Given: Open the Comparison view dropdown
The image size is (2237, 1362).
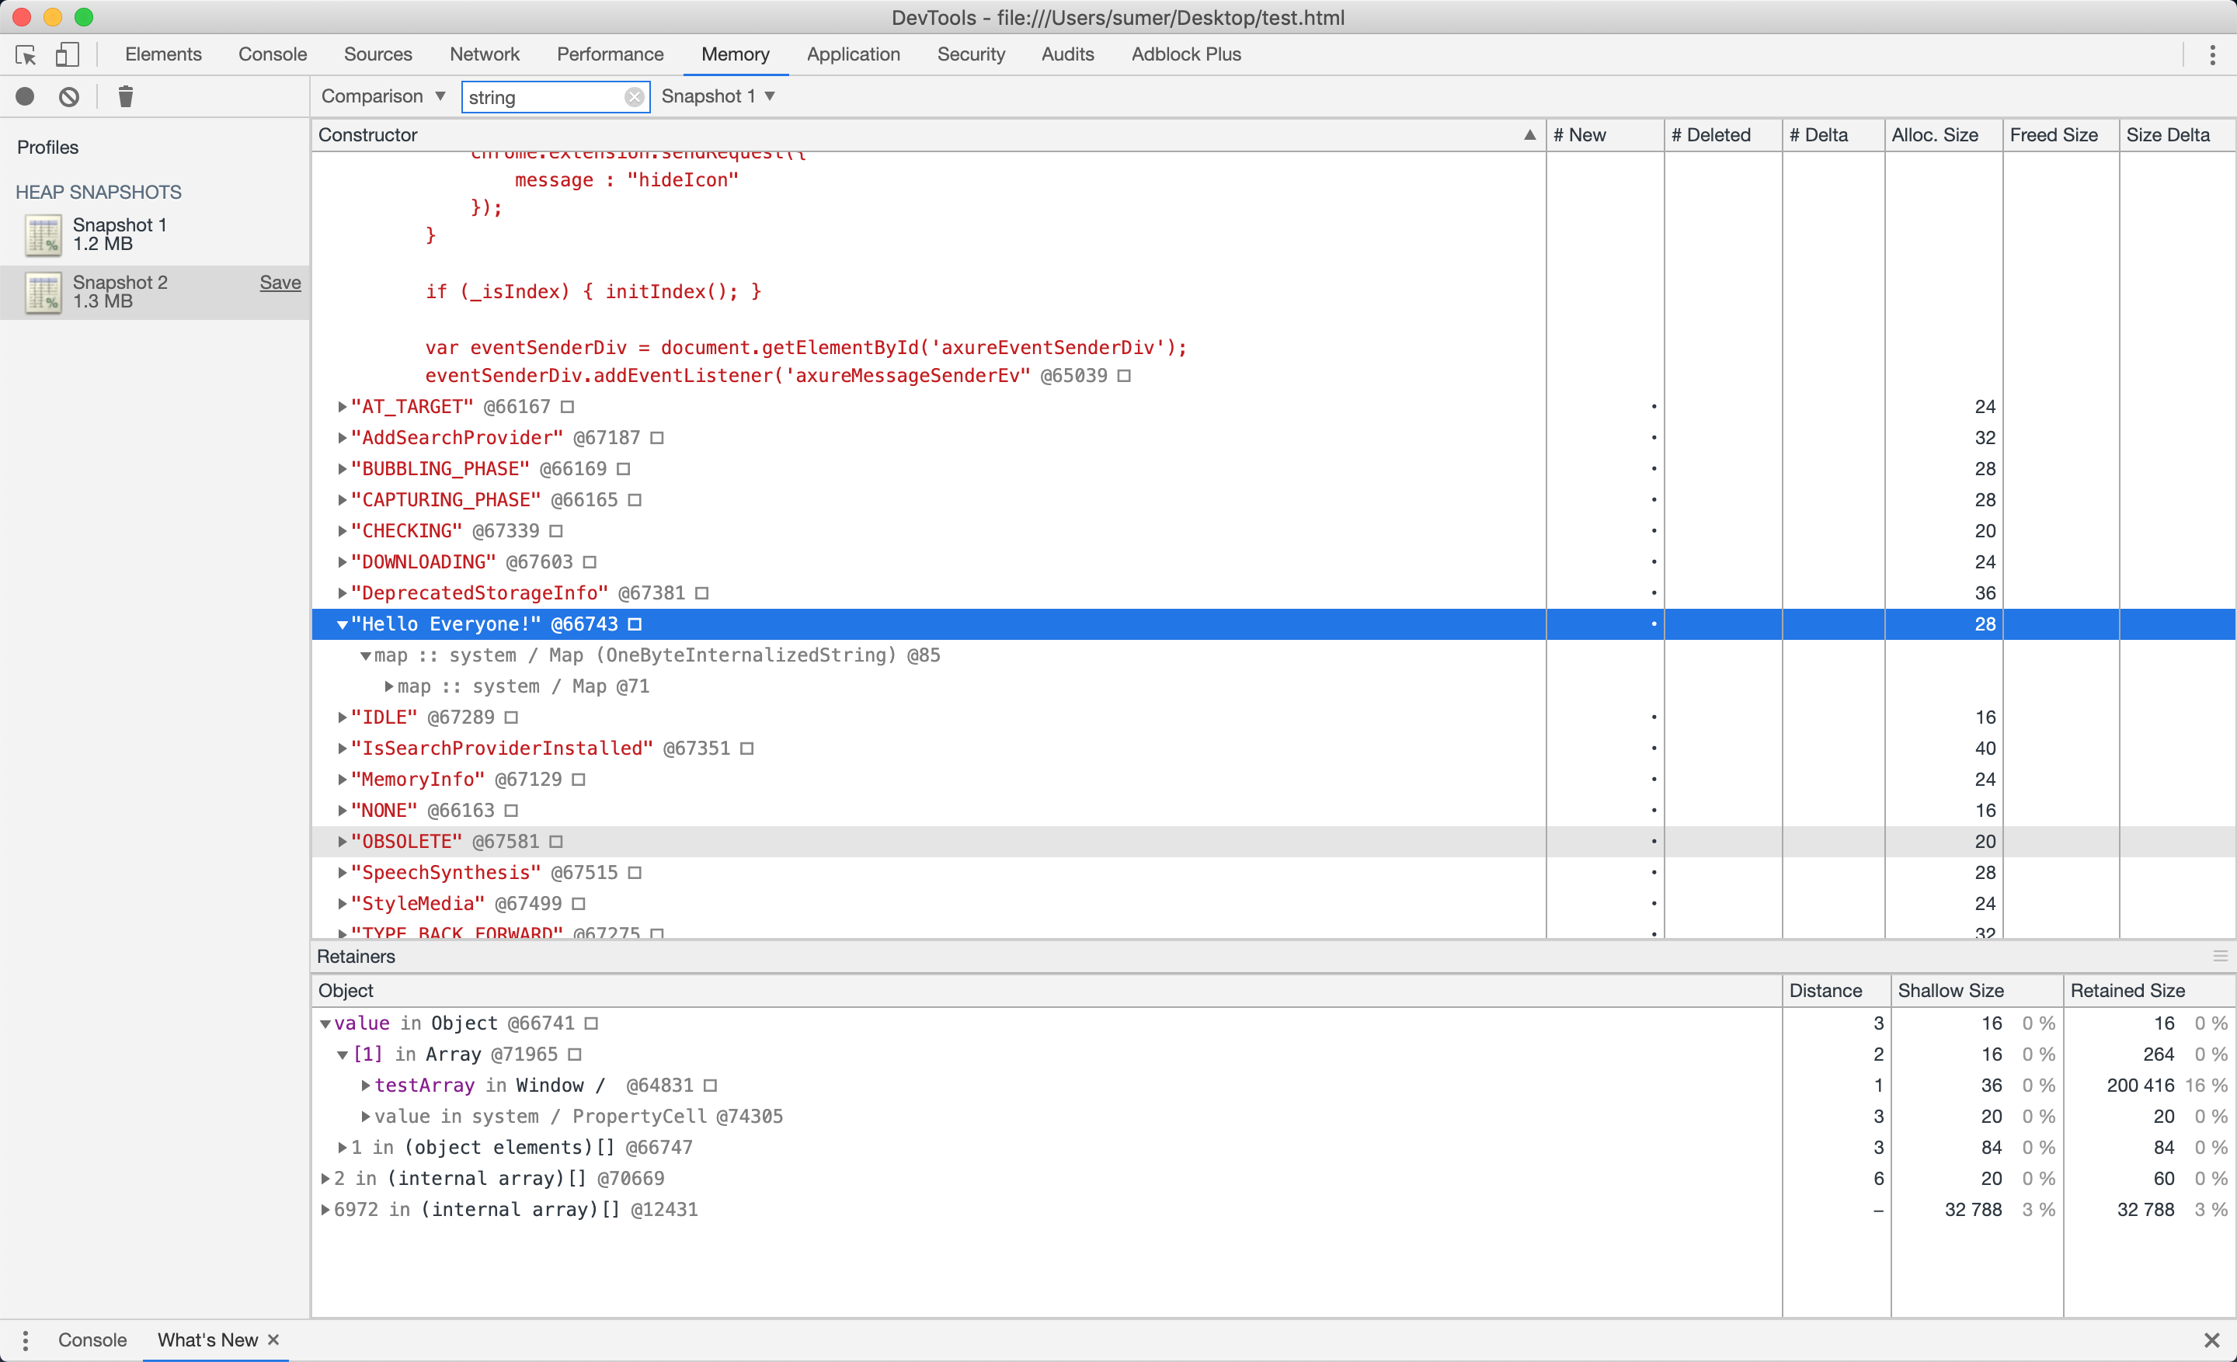Looking at the screenshot, I should point(382,96).
